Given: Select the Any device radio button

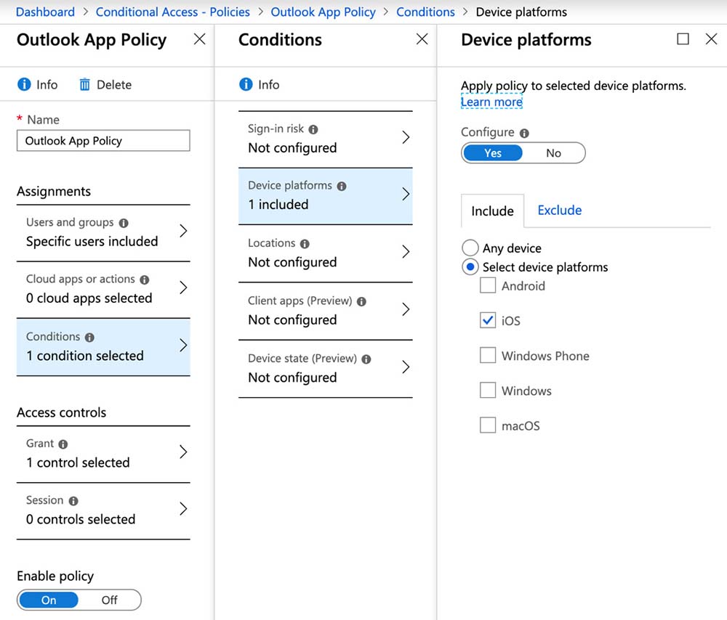Looking at the screenshot, I should (470, 248).
